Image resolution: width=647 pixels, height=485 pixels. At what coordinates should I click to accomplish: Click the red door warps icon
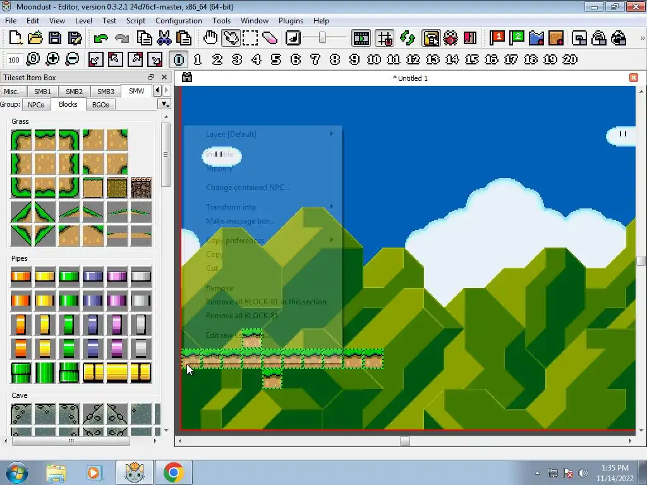pos(470,38)
